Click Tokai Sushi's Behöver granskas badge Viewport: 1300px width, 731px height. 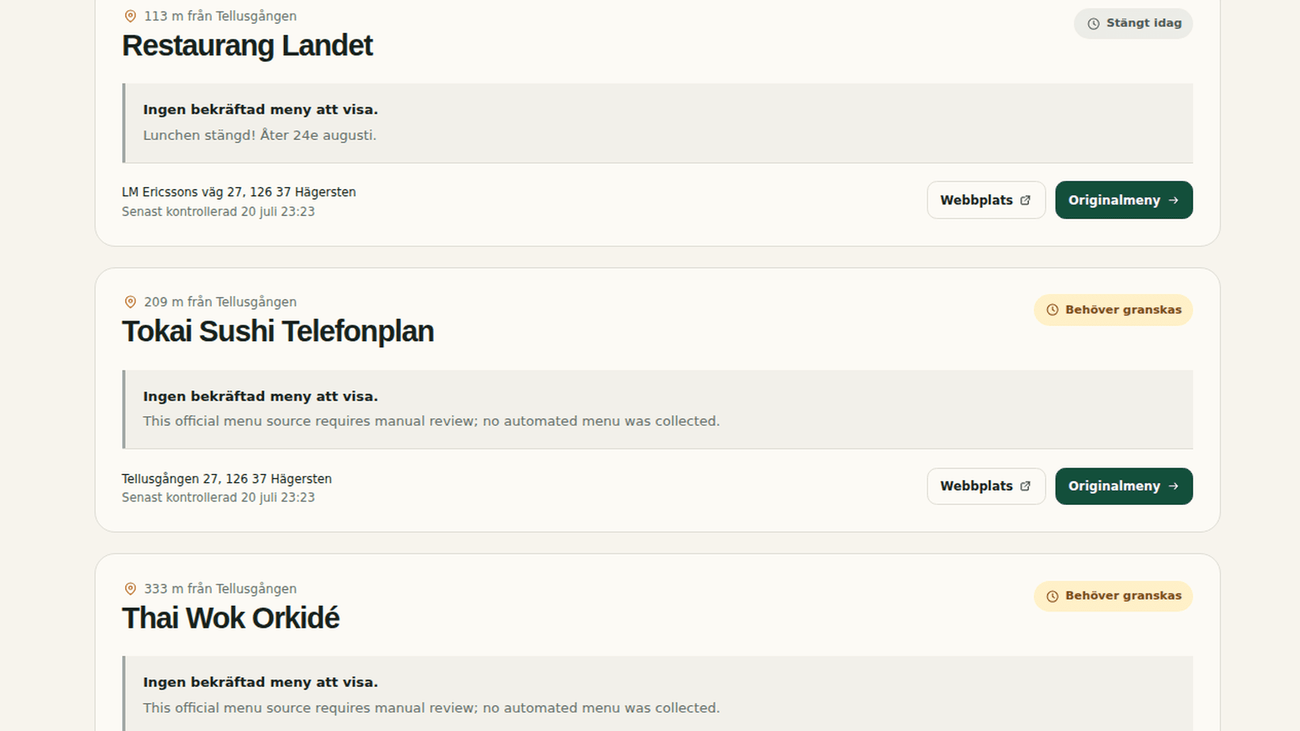tap(1112, 310)
